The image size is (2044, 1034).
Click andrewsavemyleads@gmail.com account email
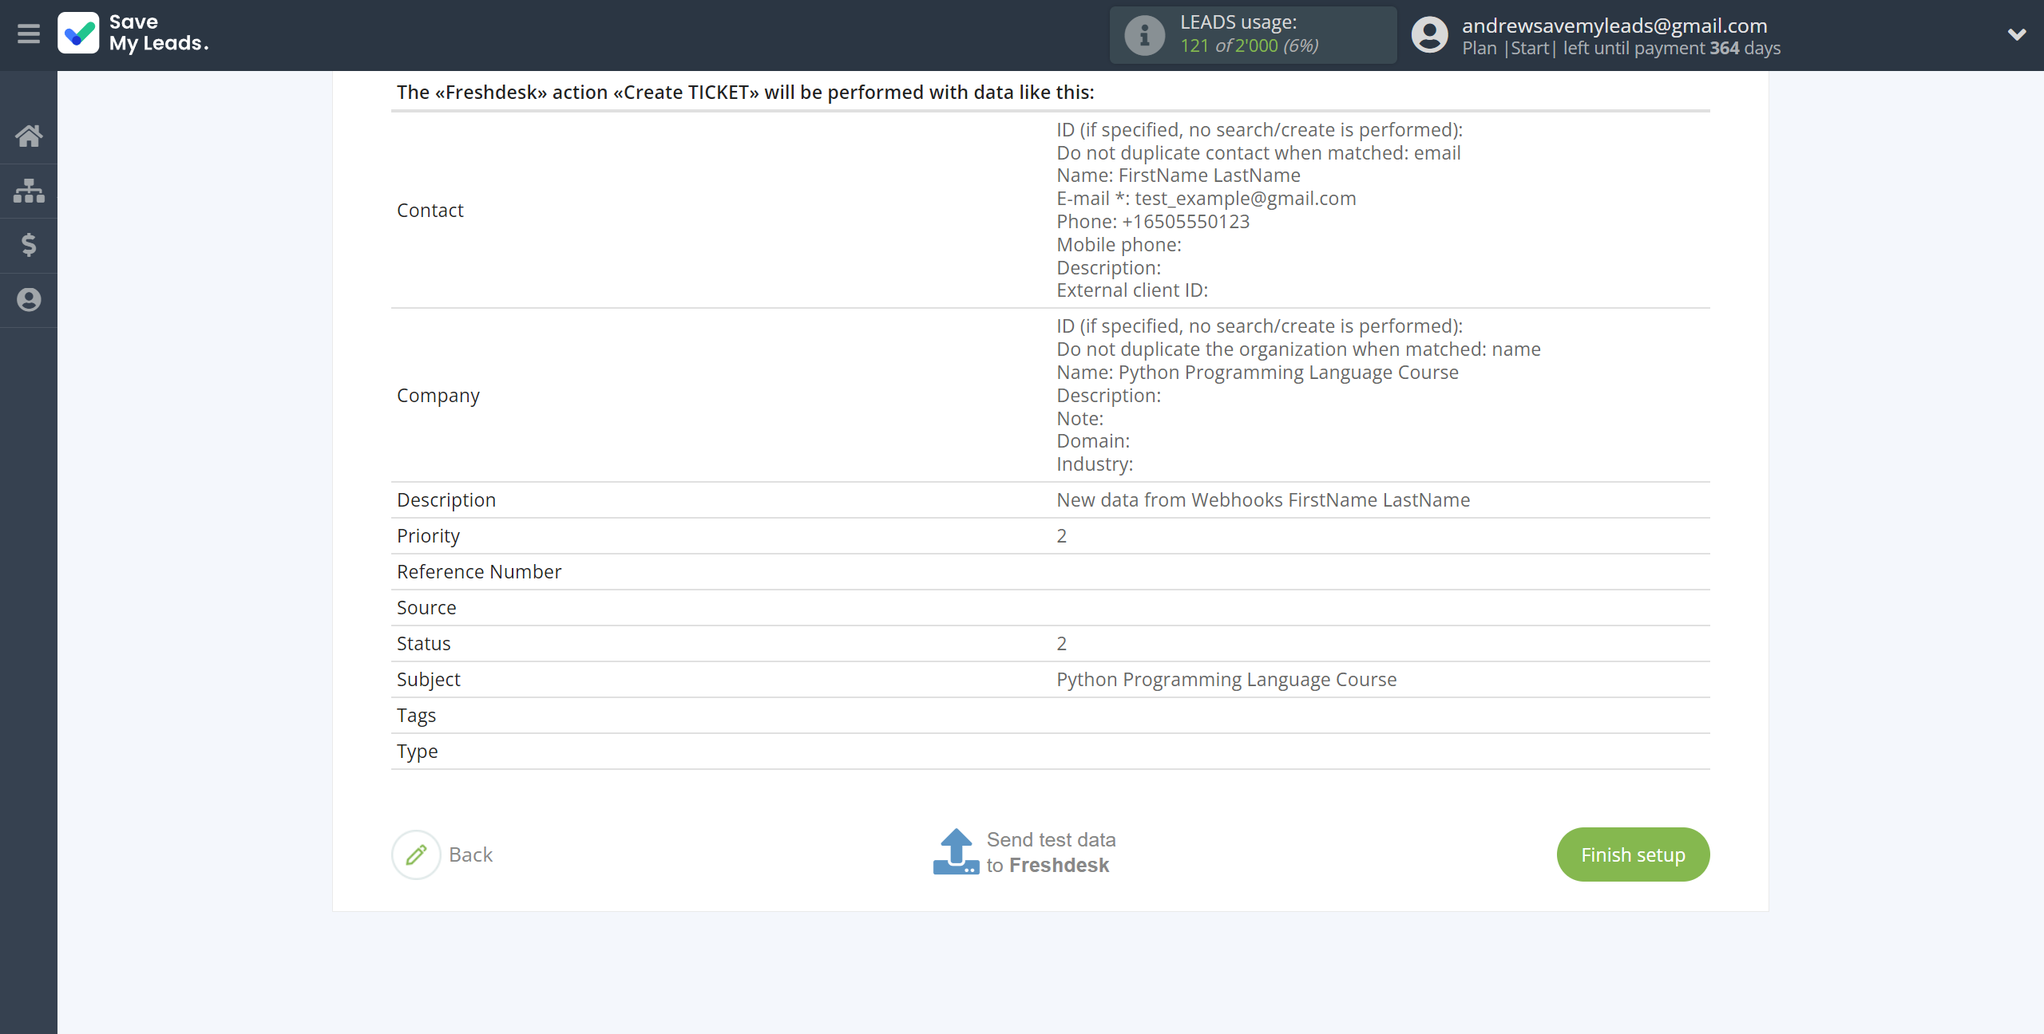point(1614,26)
